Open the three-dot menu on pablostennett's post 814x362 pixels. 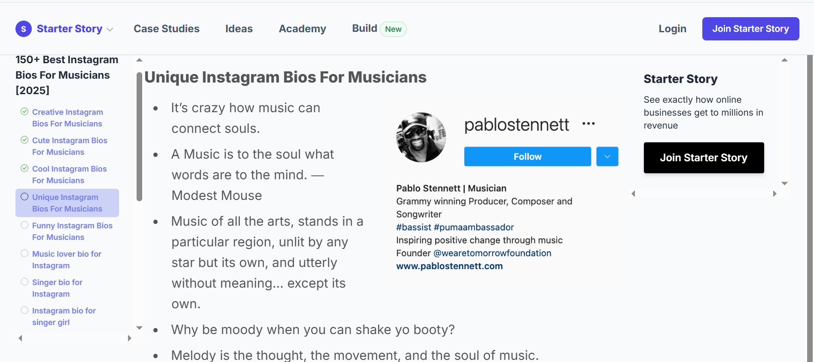pyautogui.click(x=588, y=124)
